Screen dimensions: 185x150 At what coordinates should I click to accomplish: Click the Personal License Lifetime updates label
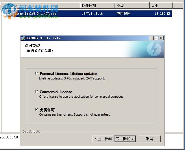[x=69, y=74]
